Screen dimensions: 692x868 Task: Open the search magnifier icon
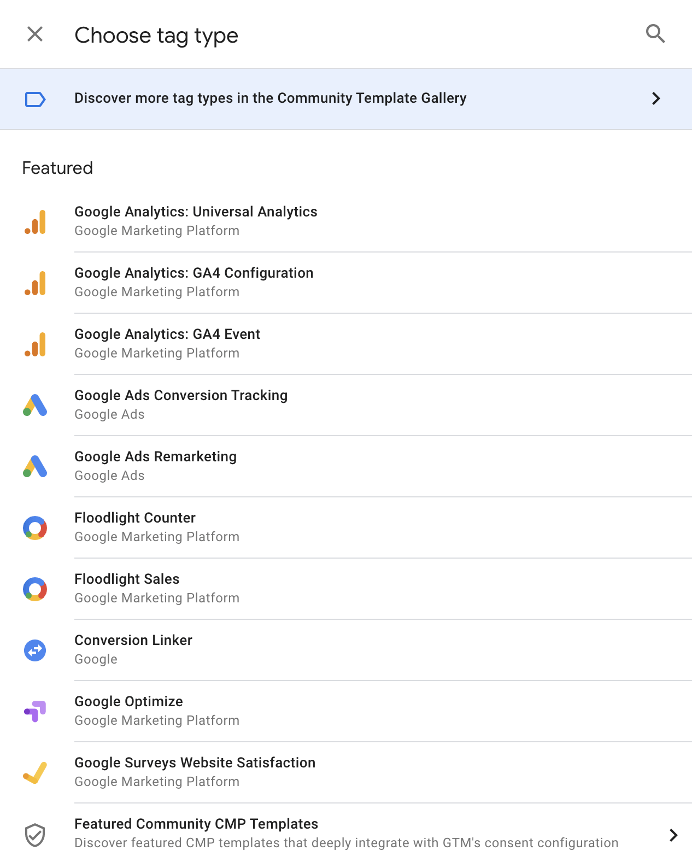pyautogui.click(x=655, y=34)
